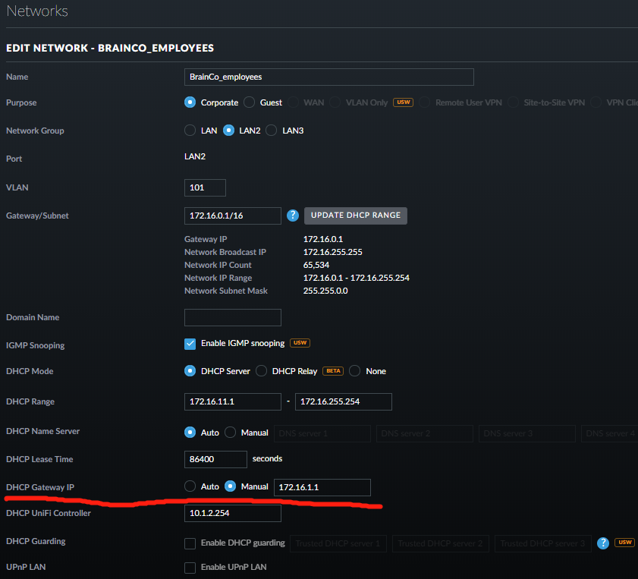Click the DHCP Range start address field
Screen dimensions: 638x579
click(x=232, y=401)
